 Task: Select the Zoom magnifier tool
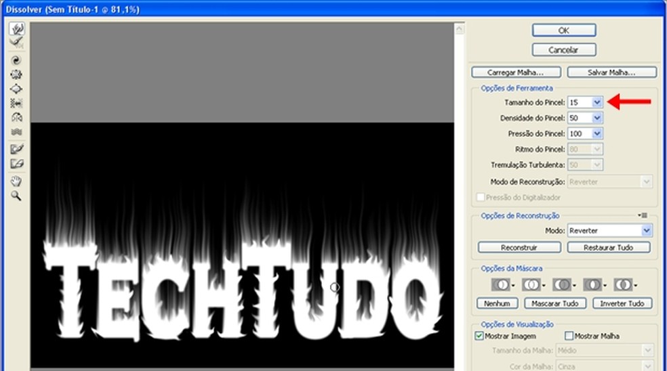coord(16,196)
